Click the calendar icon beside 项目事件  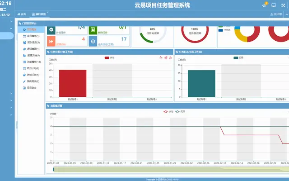click(x=24, y=36)
